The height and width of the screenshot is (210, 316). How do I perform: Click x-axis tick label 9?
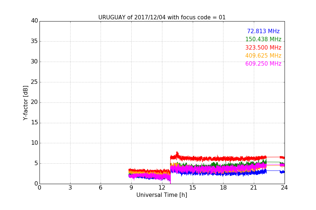pyautogui.click(x=131, y=188)
